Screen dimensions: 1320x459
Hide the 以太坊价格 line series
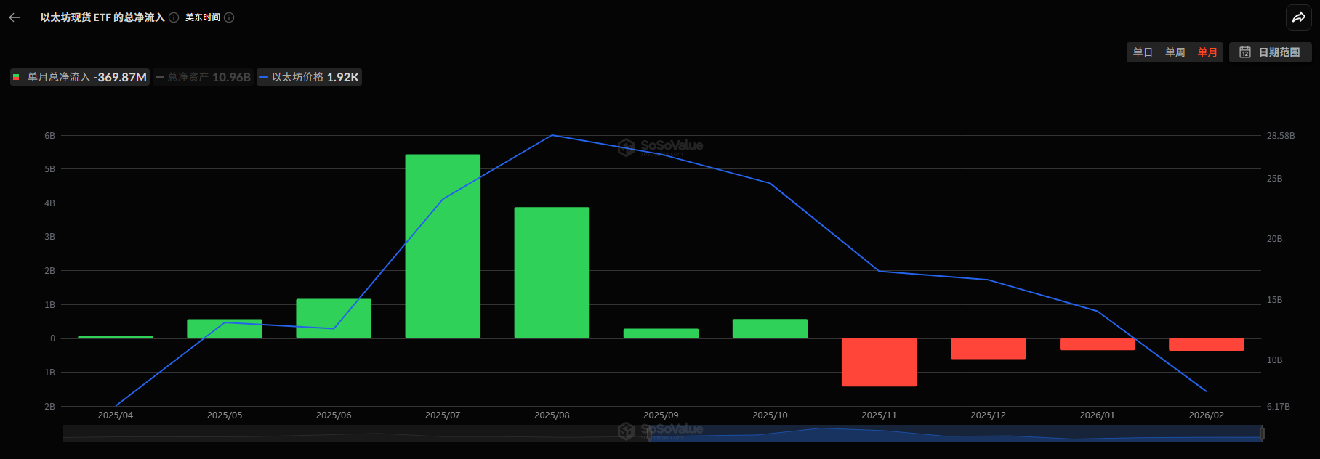click(309, 77)
